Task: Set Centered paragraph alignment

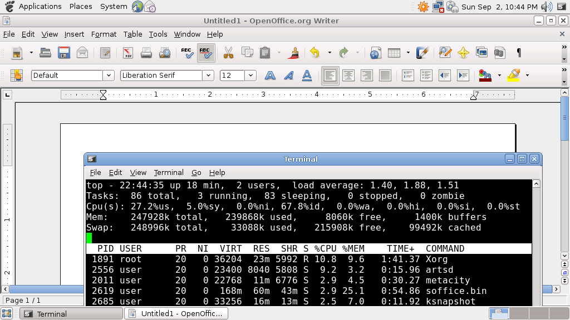Action: (x=348, y=76)
